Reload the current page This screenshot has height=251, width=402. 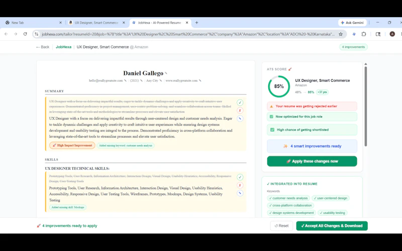click(x=25, y=34)
